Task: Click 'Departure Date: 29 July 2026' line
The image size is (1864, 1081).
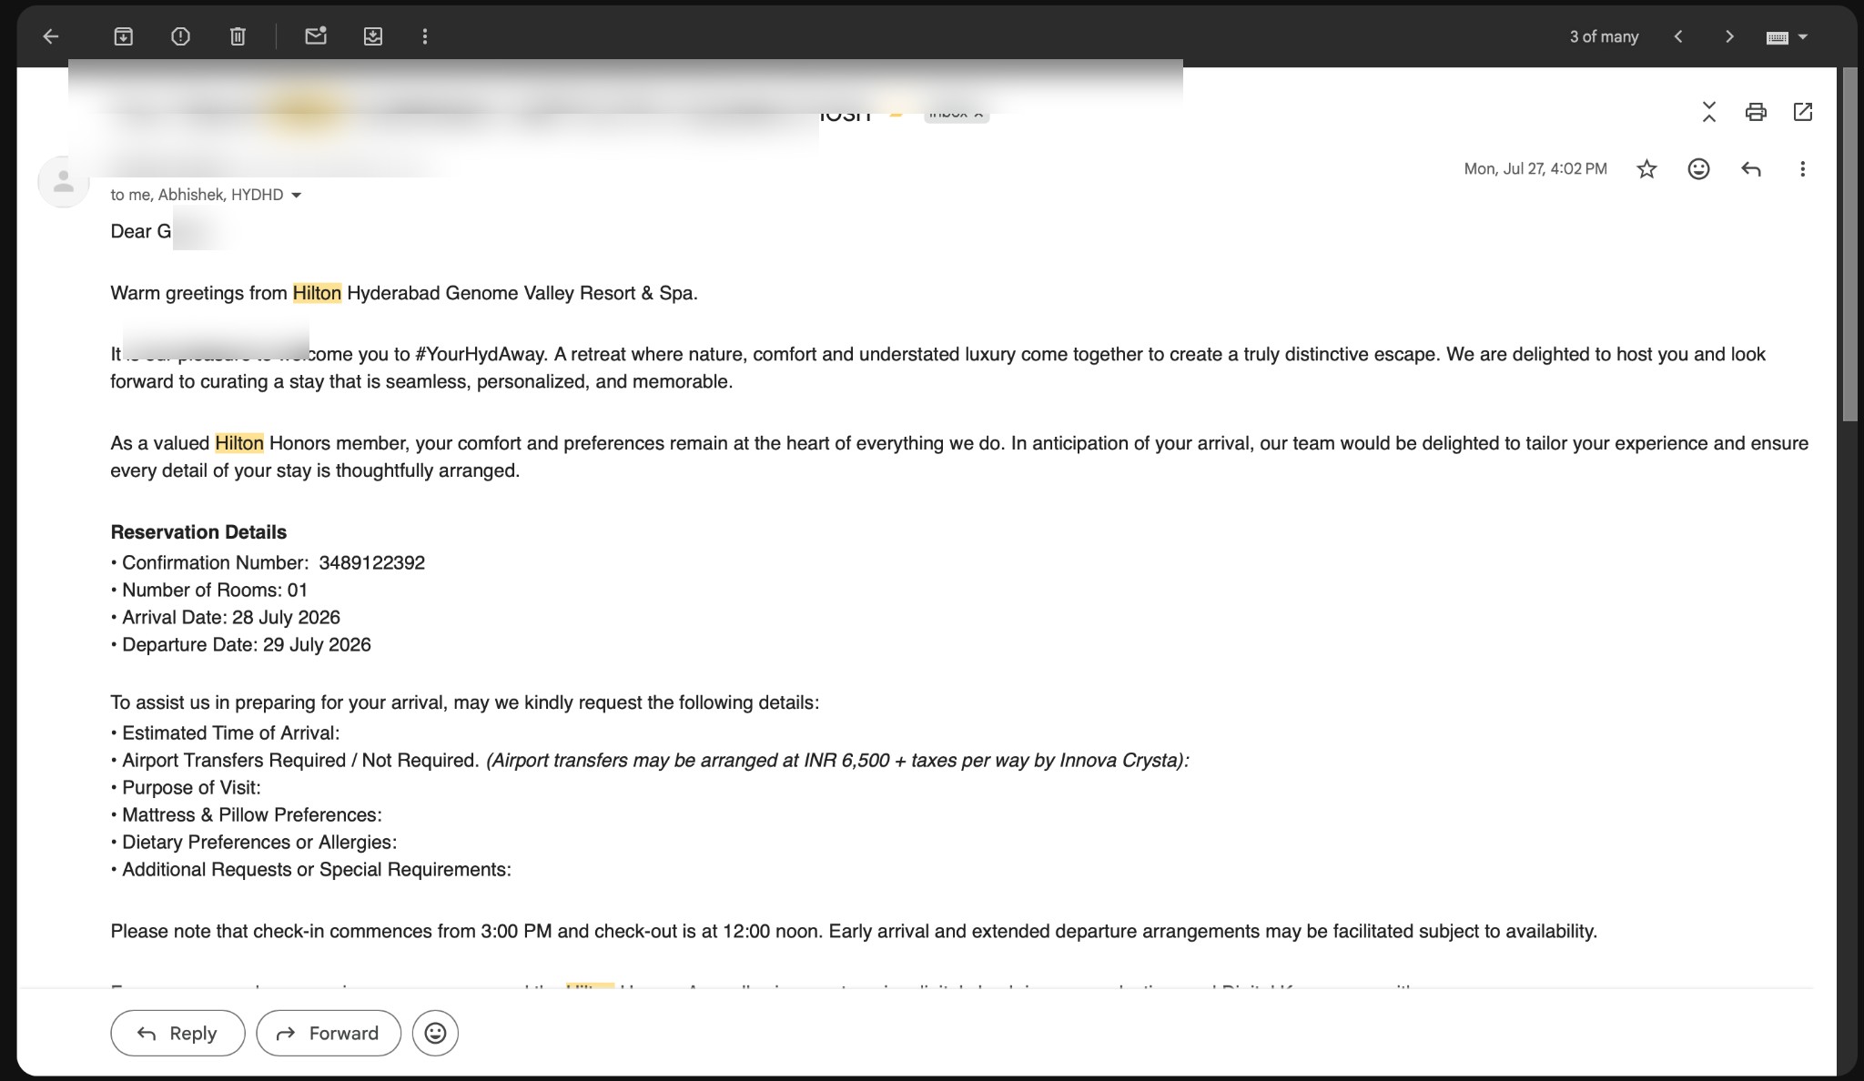Action: pos(241,645)
